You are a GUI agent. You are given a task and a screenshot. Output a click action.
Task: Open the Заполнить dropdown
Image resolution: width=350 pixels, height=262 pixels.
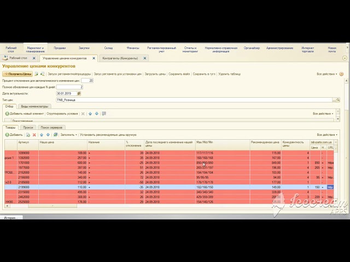(69, 135)
